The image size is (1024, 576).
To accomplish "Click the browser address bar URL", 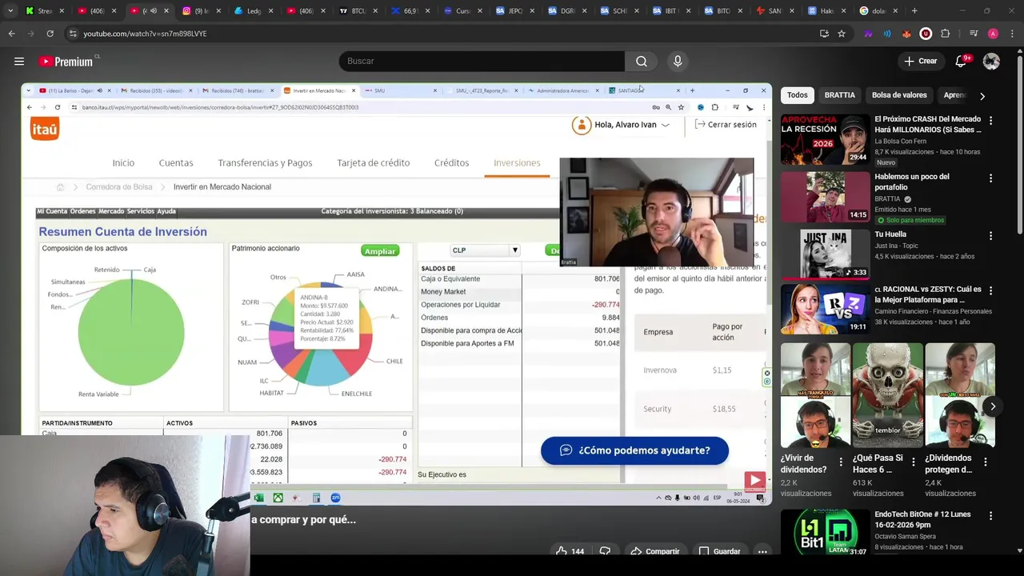I will (145, 34).
